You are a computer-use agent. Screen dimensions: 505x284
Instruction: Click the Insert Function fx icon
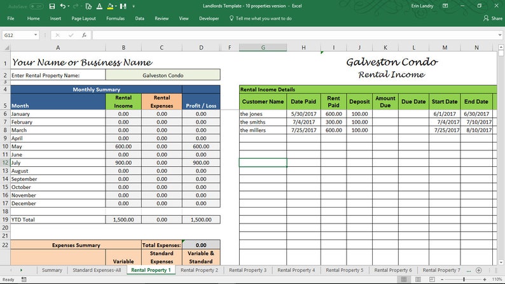click(x=85, y=35)
